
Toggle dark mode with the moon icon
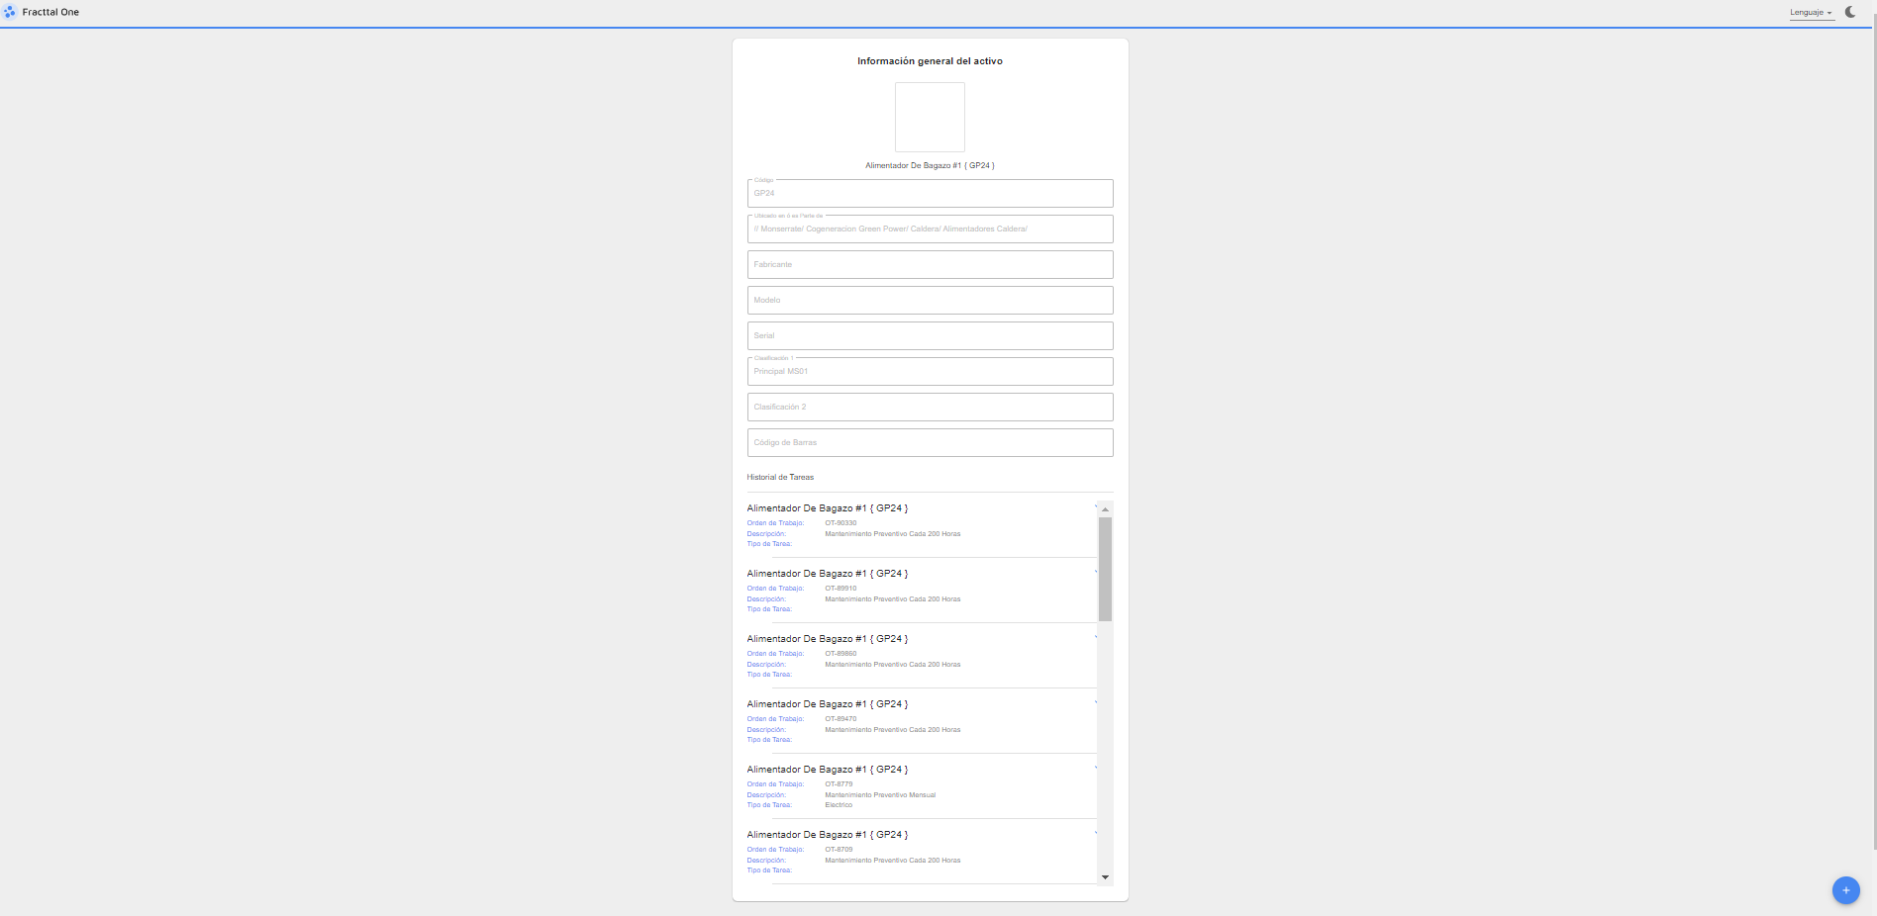pos(1849,12)
